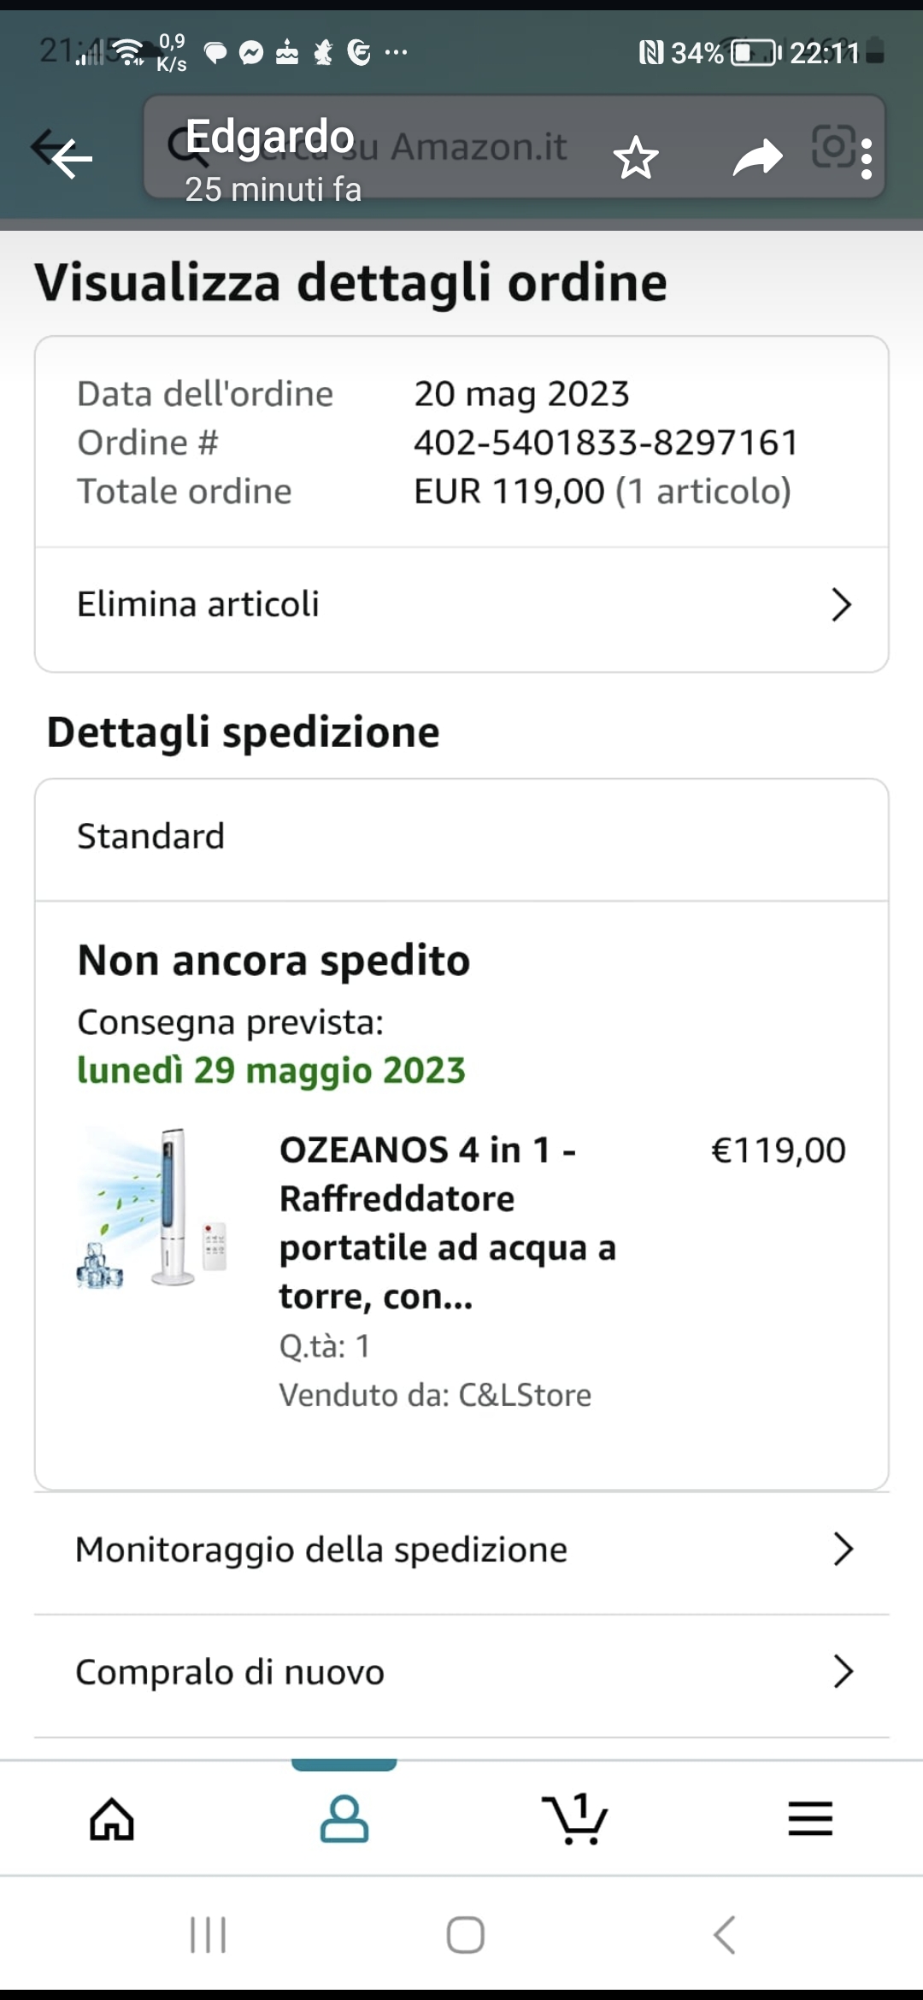Viewport: 923px width, 2000px height.
Task: Open the hamburger menu
Action: tap(809, 1818)
